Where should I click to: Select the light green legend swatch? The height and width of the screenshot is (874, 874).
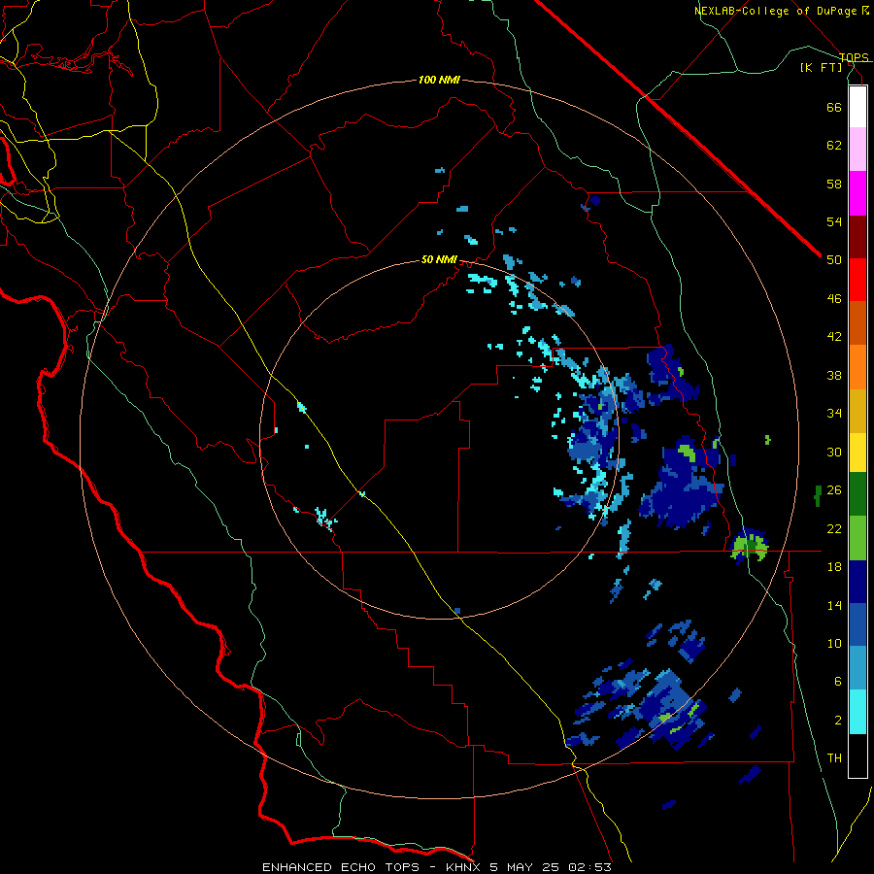[x=857, y=538]
